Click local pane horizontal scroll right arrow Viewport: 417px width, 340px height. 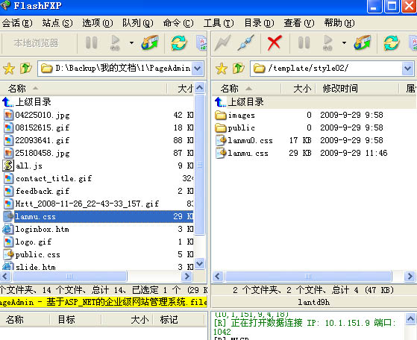coord(186,277)
